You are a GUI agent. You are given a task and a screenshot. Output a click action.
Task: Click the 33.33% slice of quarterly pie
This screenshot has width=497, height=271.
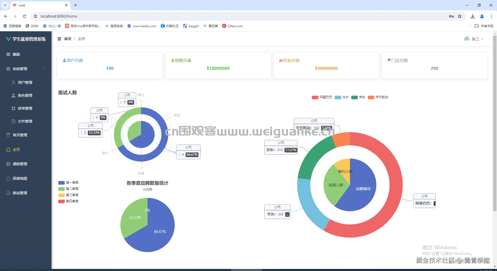135,217
